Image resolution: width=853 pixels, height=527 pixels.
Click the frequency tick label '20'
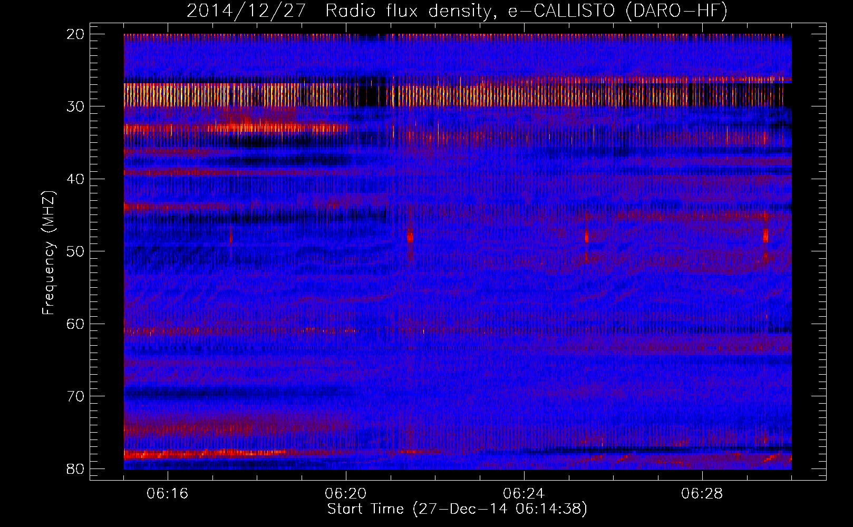click(x=75, y=34)
